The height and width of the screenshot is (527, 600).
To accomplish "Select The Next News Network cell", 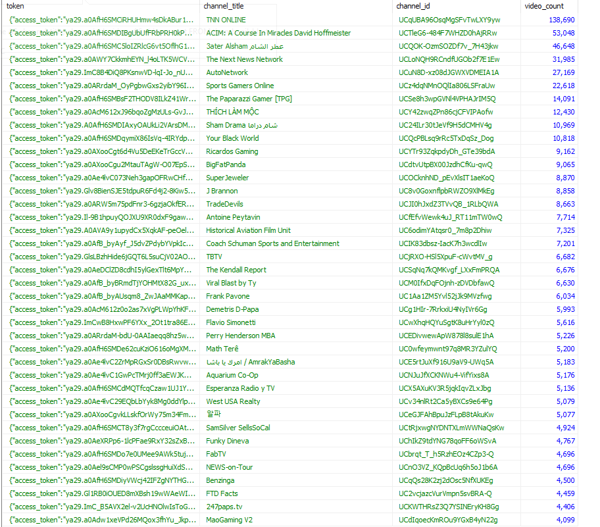I will click(244, 59).
